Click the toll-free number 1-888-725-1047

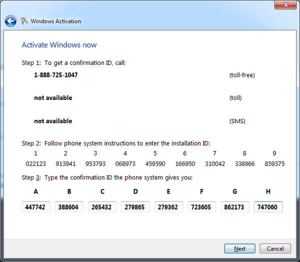pyautogui.click(x=56, y=75)
